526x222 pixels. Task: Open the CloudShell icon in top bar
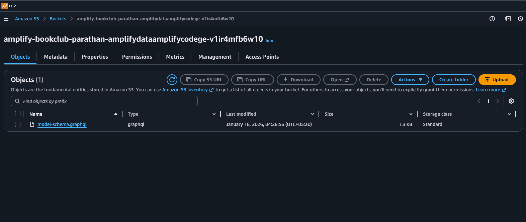(508, 19)
